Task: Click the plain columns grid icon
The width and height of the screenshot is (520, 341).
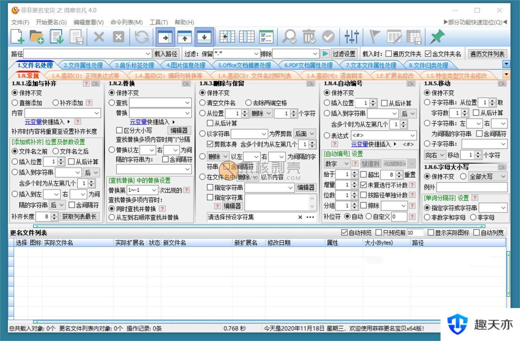Action: point(247,37)
